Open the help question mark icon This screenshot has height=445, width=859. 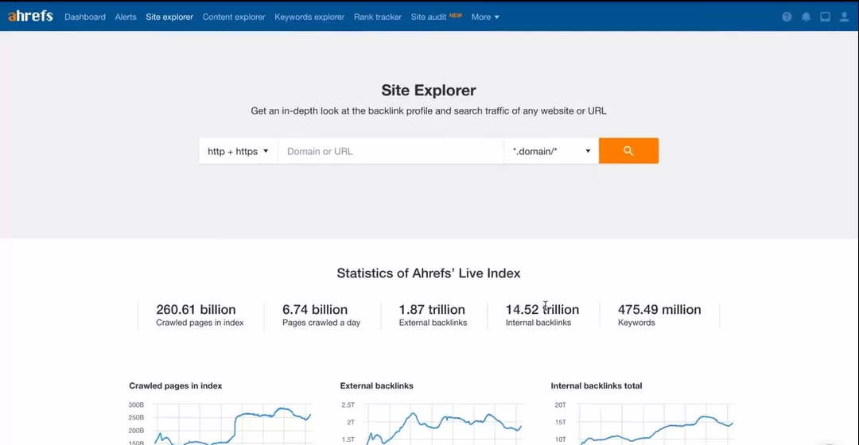(x=787, y=17)
